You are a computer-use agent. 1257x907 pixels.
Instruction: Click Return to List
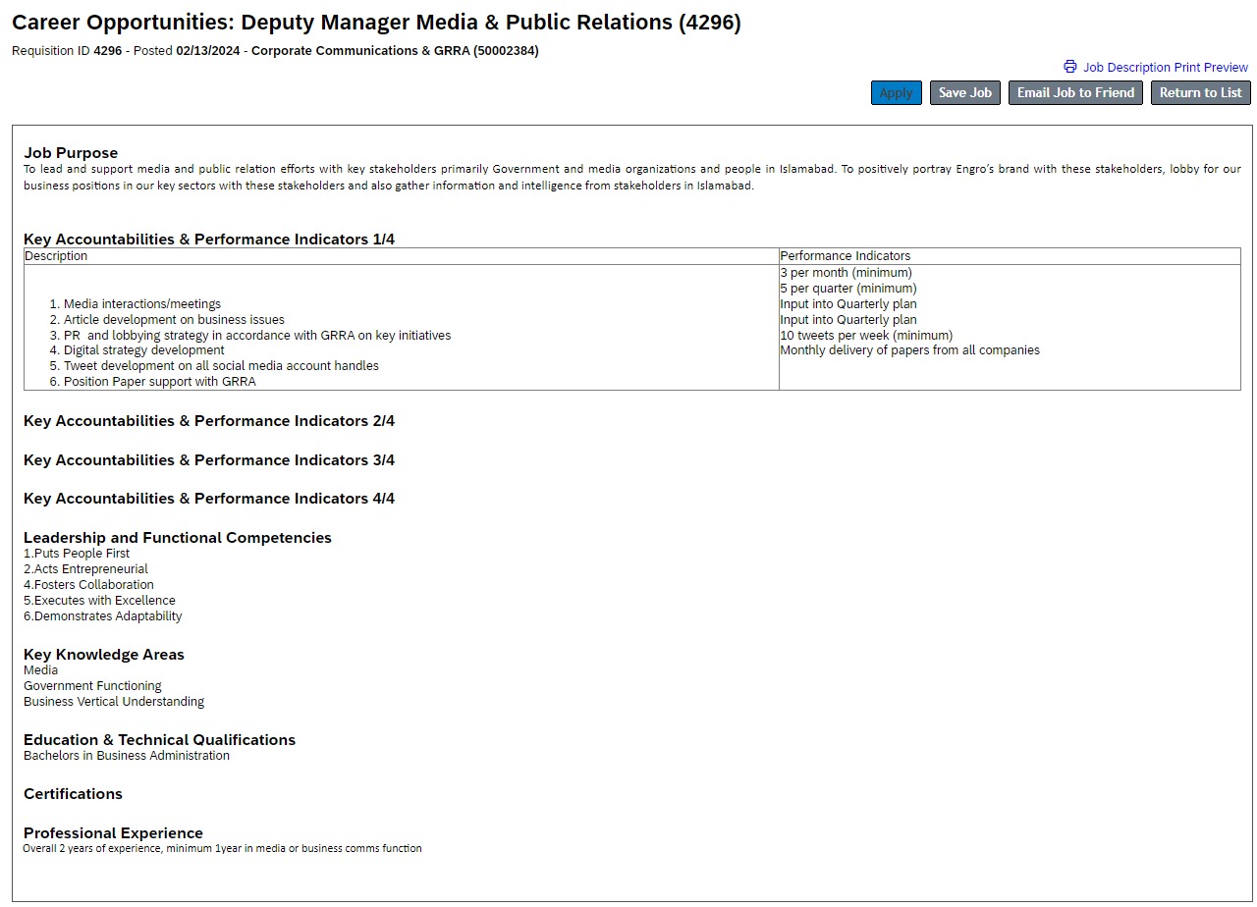click(x=1200, y=92)
